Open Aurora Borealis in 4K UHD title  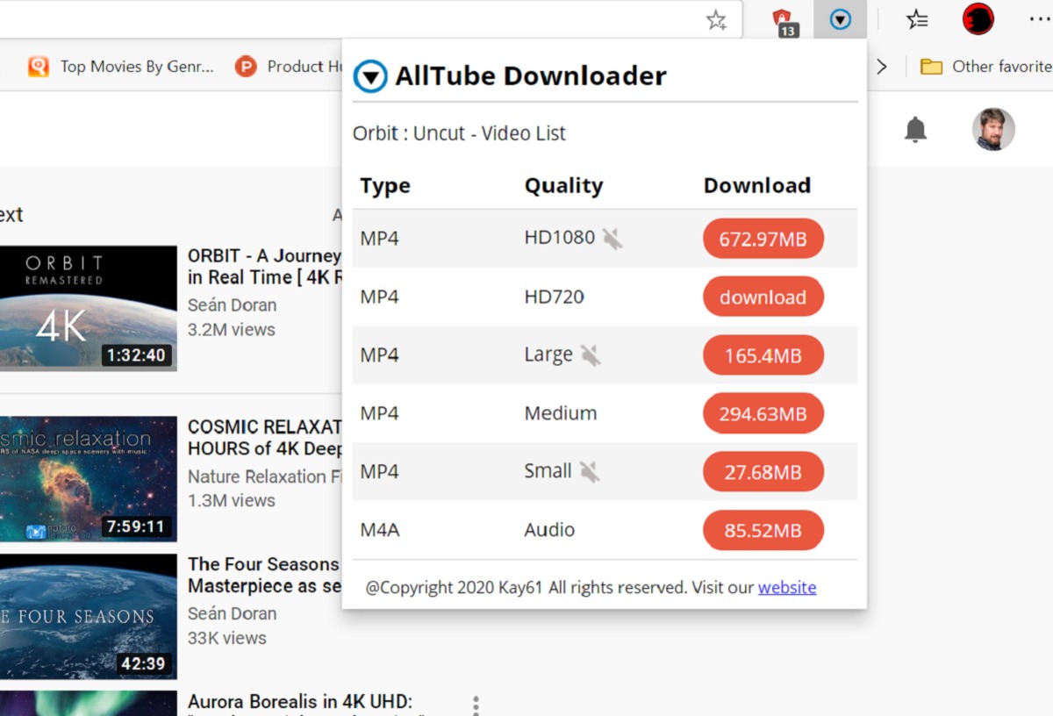(x=300, y=702)
